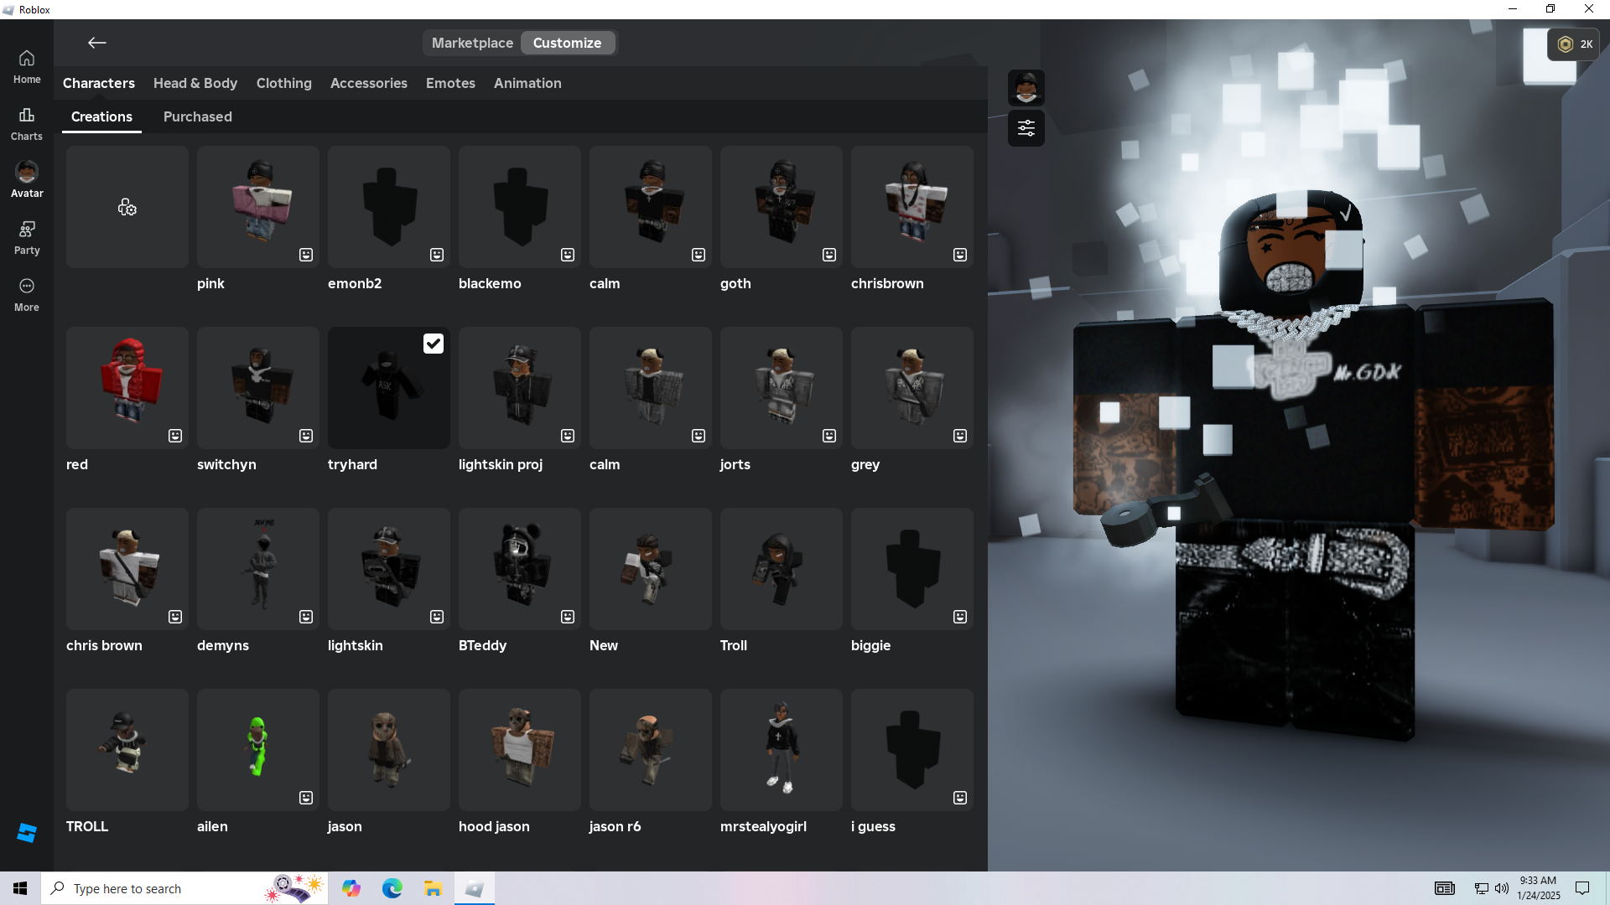Click the Windows taskbar search box
Screen dimensions: 1610x905
click(168, 888)
